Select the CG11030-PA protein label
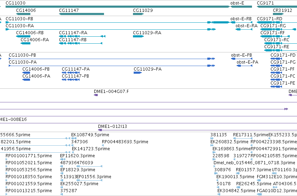 [x=23, y=62]
